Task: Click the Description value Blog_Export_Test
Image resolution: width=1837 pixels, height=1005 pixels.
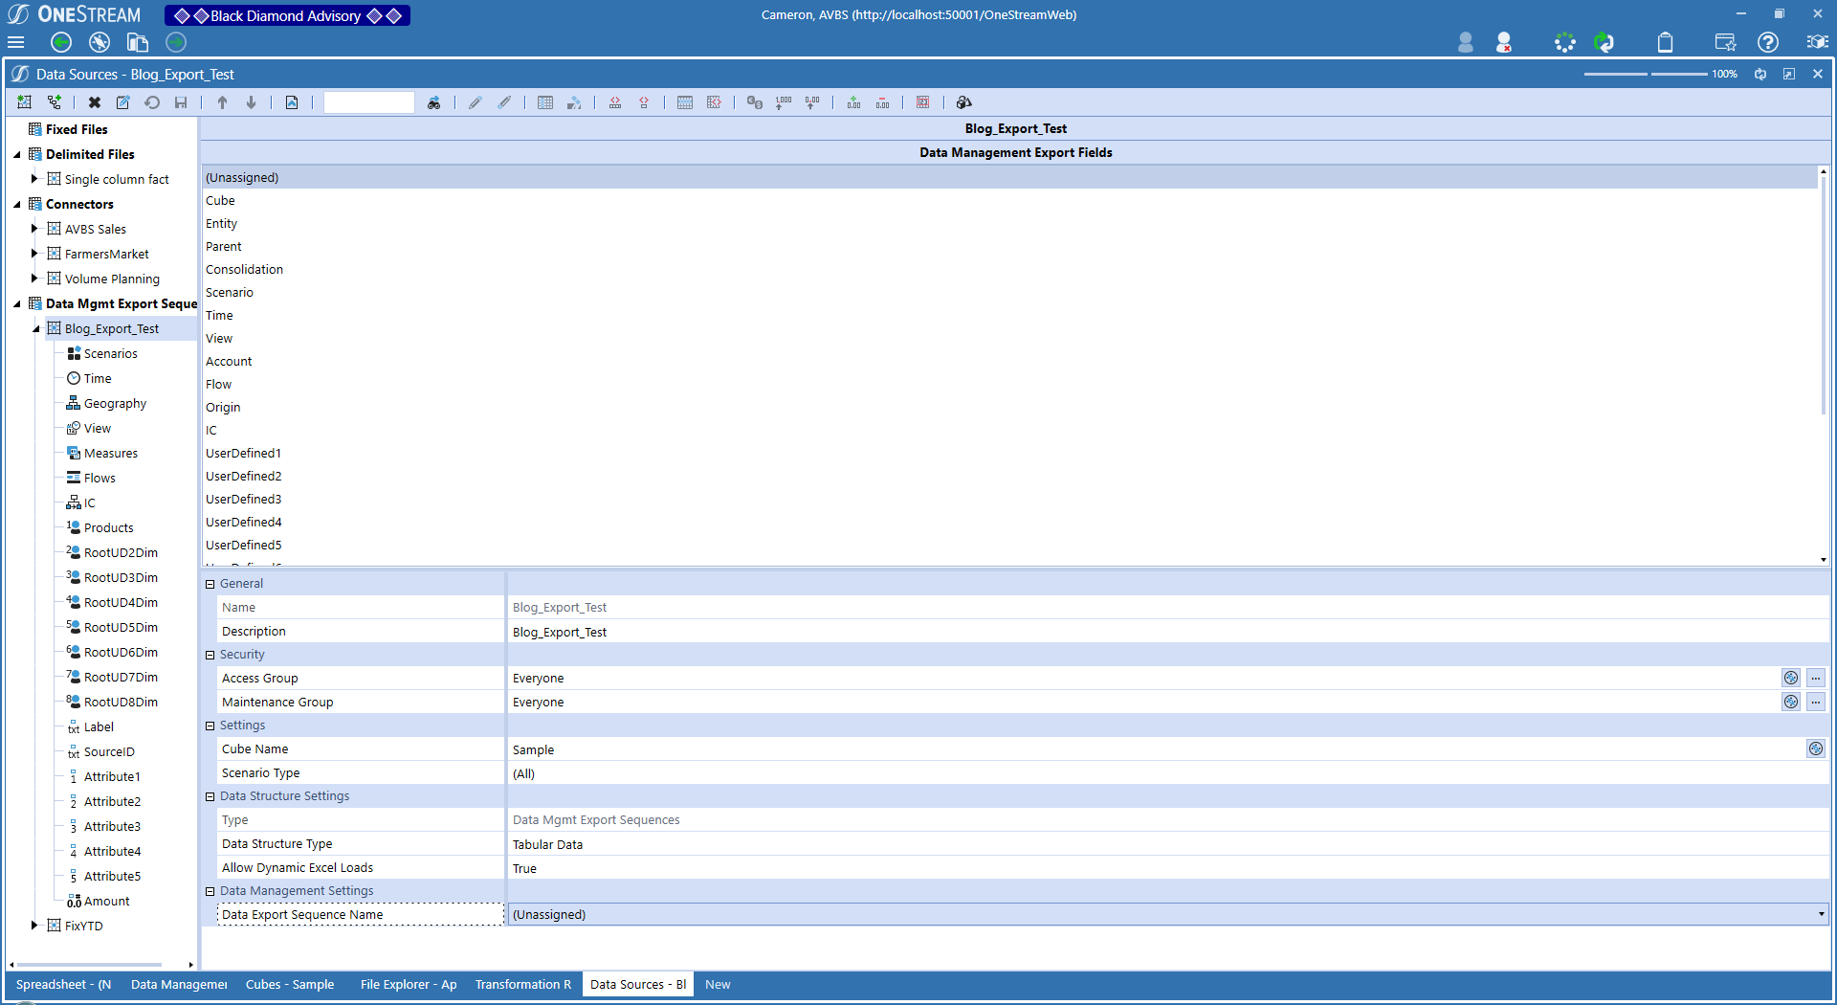Action: 560,632
